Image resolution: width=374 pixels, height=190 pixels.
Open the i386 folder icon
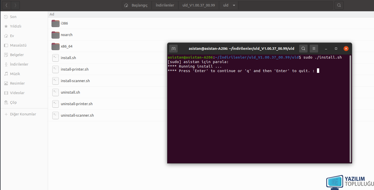tap(56, 23)
